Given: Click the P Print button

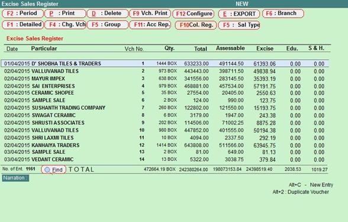Looking at the screenshot, I should 65,13.
